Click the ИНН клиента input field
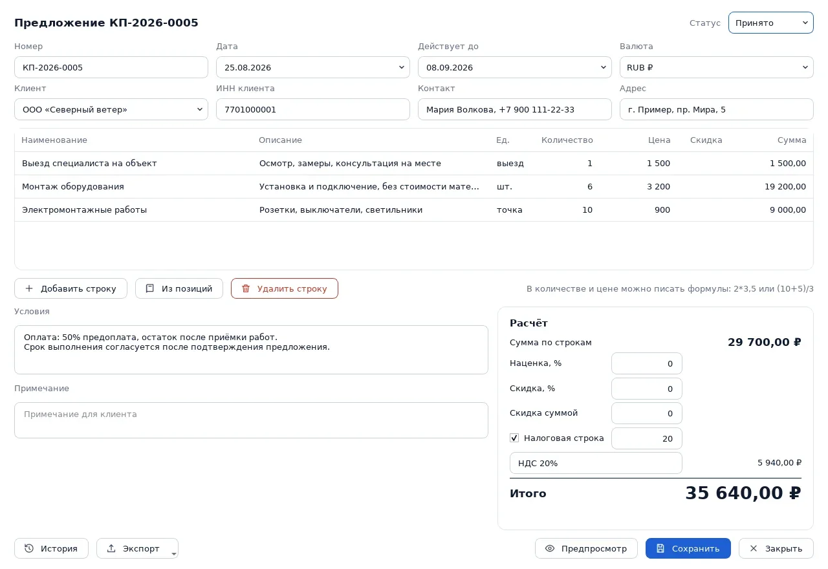The image size is (828, 569). point(313,109)
